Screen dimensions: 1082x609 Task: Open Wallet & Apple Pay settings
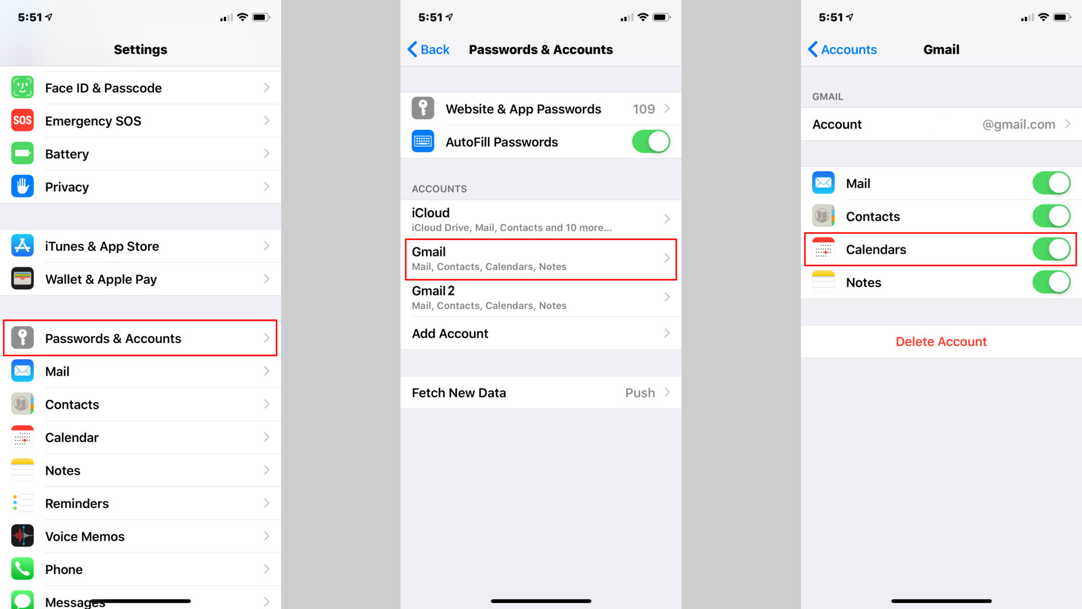(x=140, y=279)
